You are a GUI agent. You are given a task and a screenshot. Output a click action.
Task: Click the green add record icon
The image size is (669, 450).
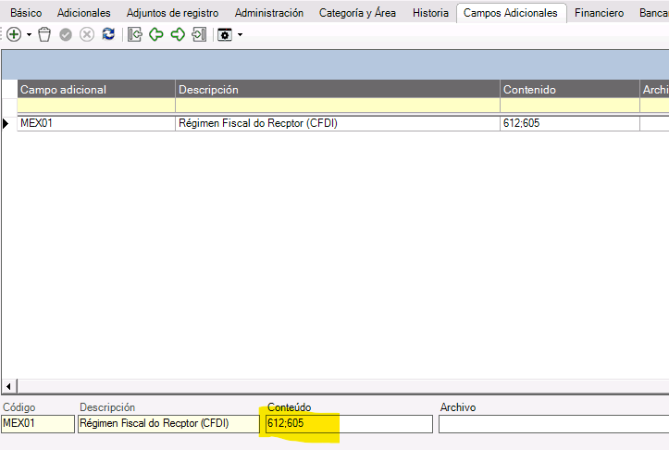point(14,34)
